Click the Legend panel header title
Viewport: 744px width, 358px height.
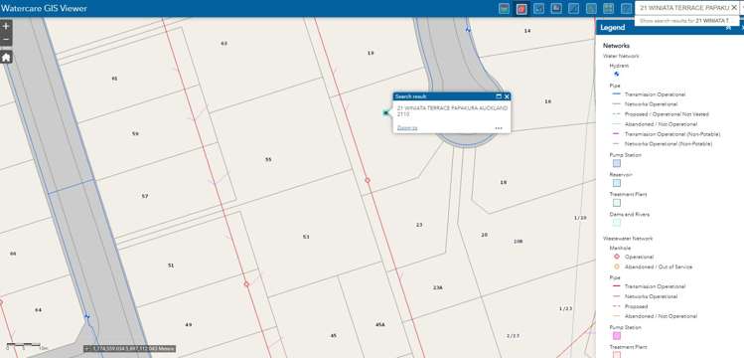613,28
